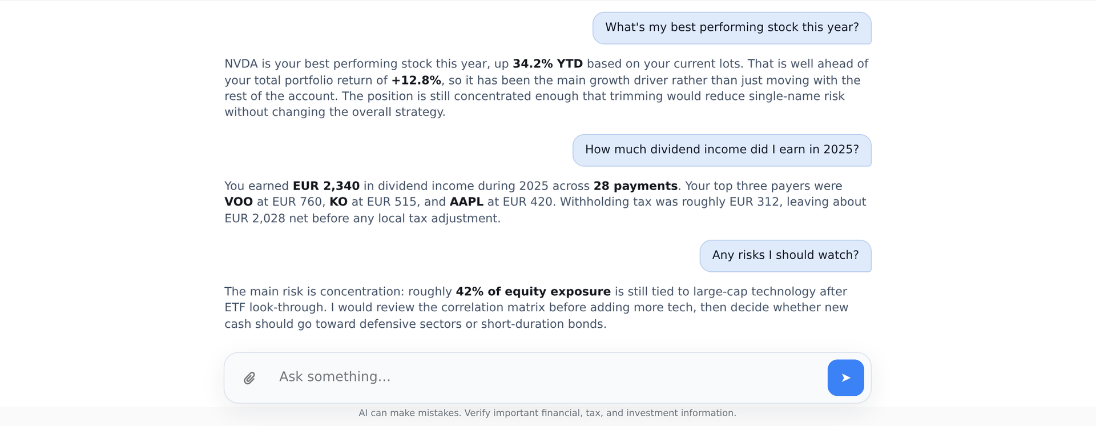Click the 'short-duration bonds' closing line
The width and height of the screenshot is (1096, 426).
click(416, 324)
